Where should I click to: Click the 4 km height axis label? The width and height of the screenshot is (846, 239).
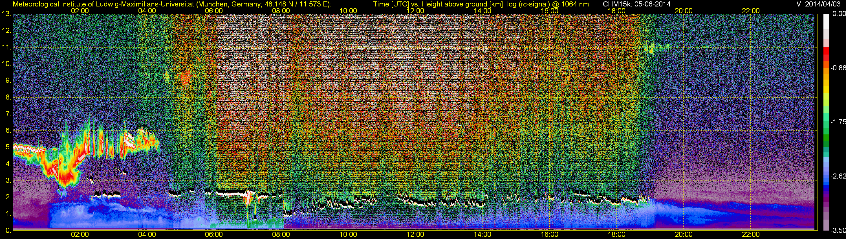pos(8,164)
